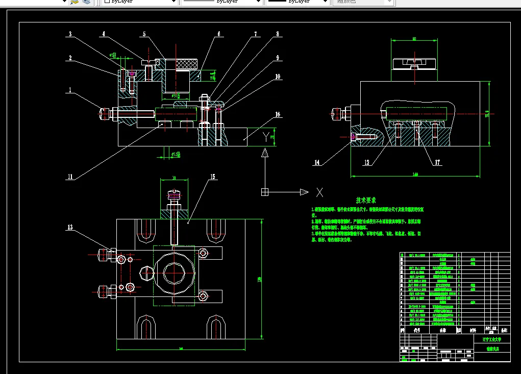Viewport: 521px width, 374px height.
Task: Click the second stacked-layers icon in the toolbar
Action: click(x=86, y=2)
